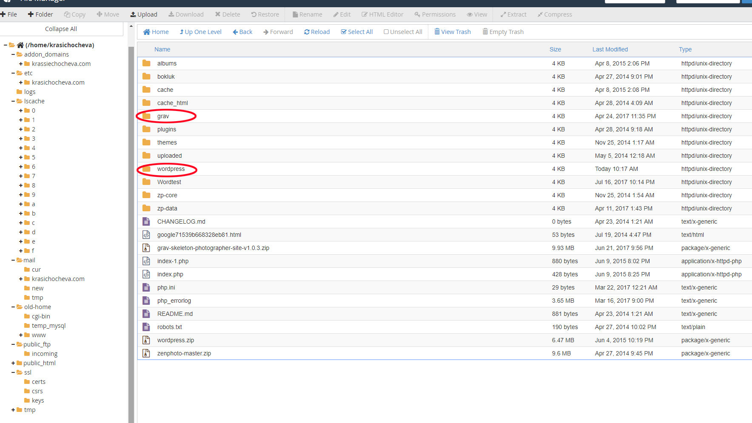Click the Extract toolbar button

pyautogui.click(x=513, y=14)
